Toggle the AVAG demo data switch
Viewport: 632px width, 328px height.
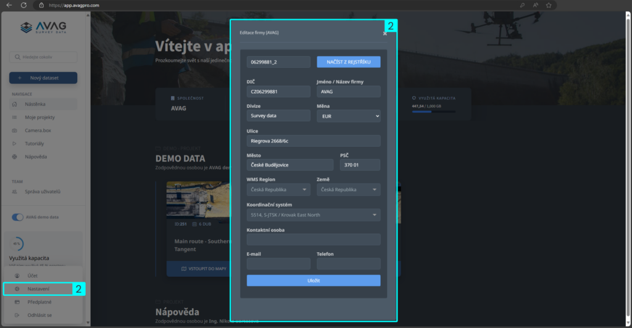[x=17, y=218]
